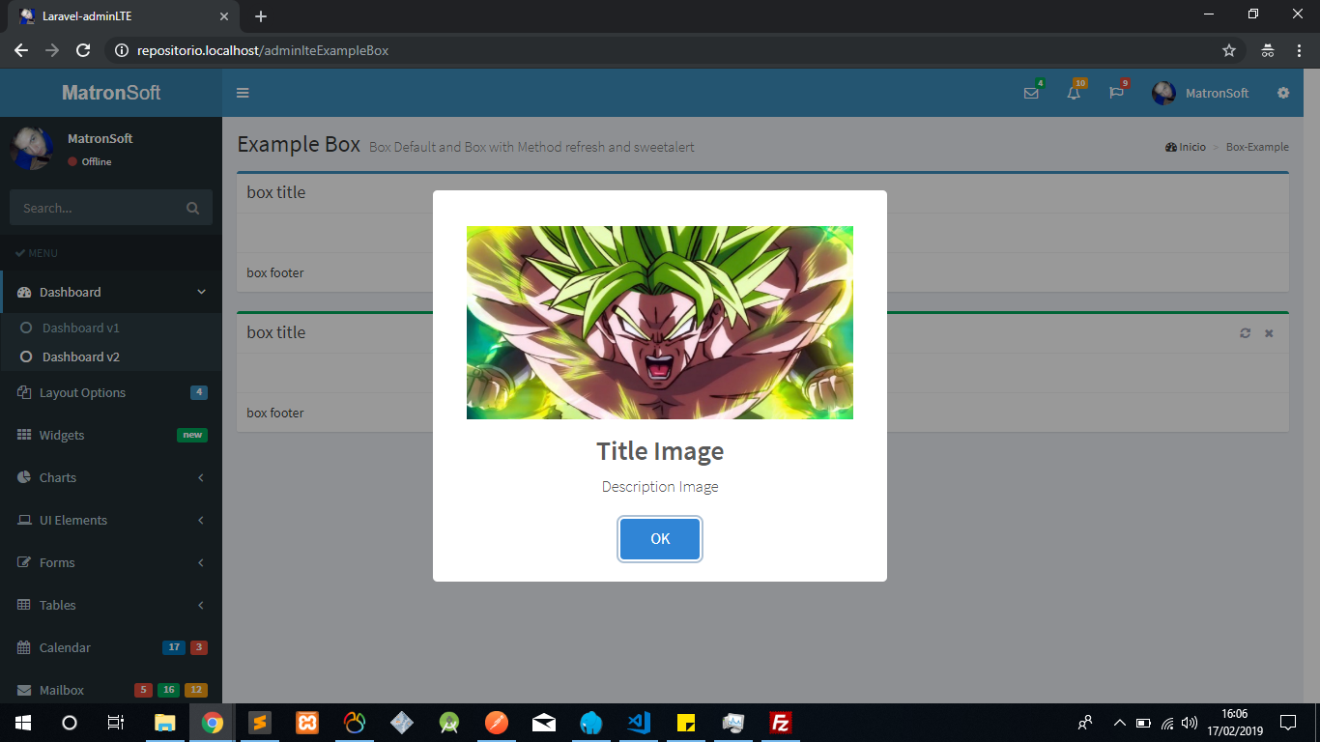The width and height of the screenshot is (1320, 742).
Task: Click the Layout Options files icon
Action: (x=24, y=392)
